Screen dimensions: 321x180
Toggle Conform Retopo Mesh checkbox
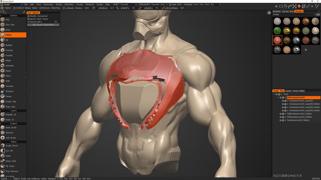tap(14, 8)
